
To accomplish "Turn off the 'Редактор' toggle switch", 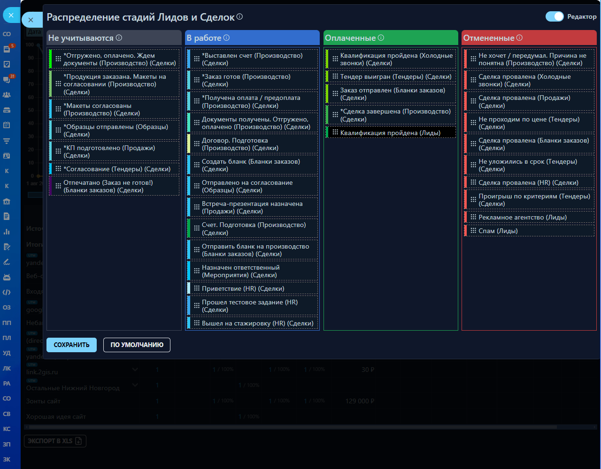I will tap(554, 16).
